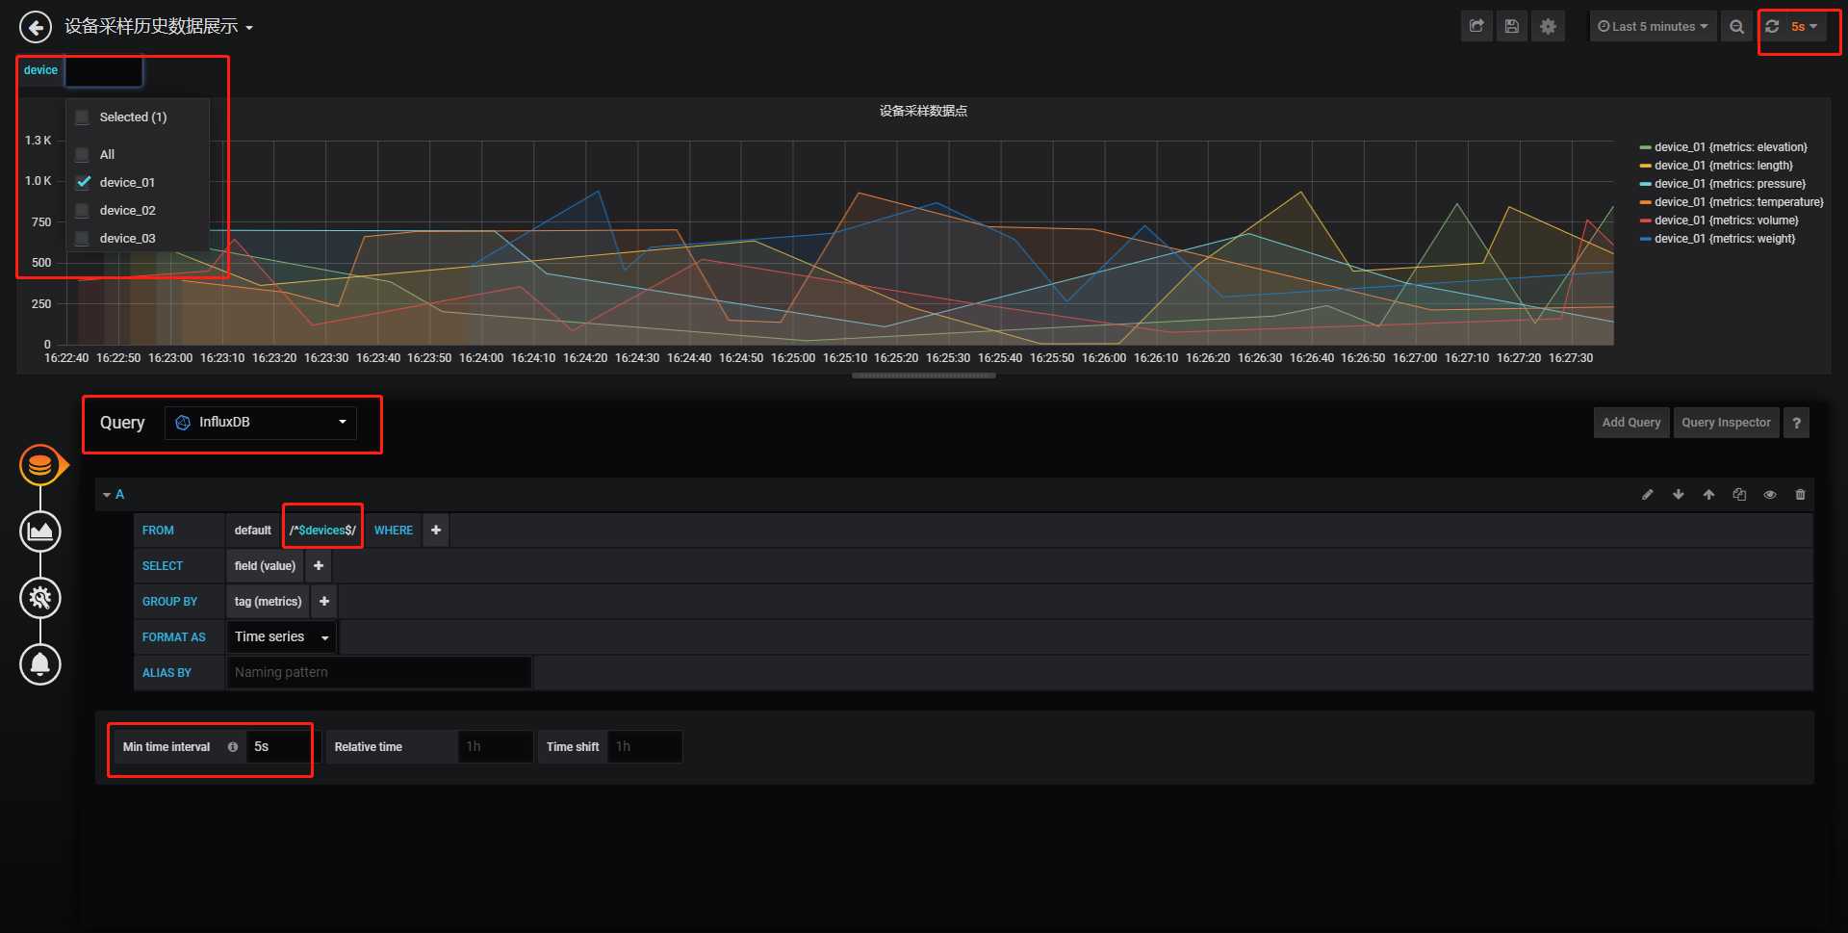
Task: Move query A down
Action: point(1678,495)
